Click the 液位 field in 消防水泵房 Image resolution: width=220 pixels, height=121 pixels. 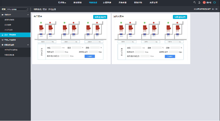[x=136, y=48]
